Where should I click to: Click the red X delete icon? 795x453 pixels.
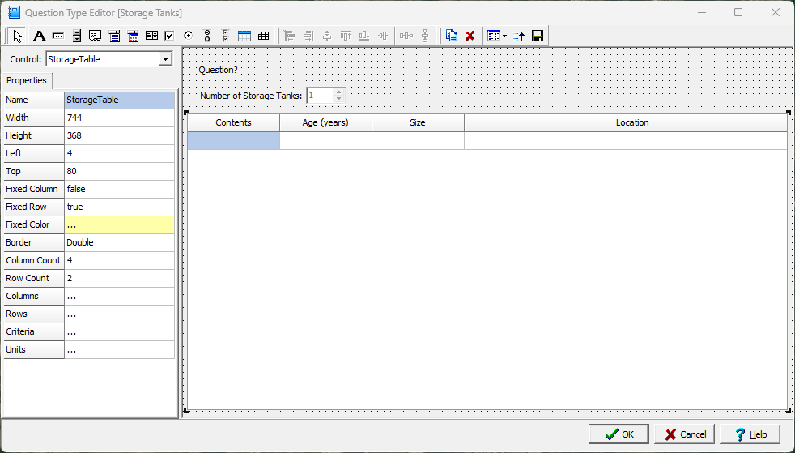[x=470, y=36]
